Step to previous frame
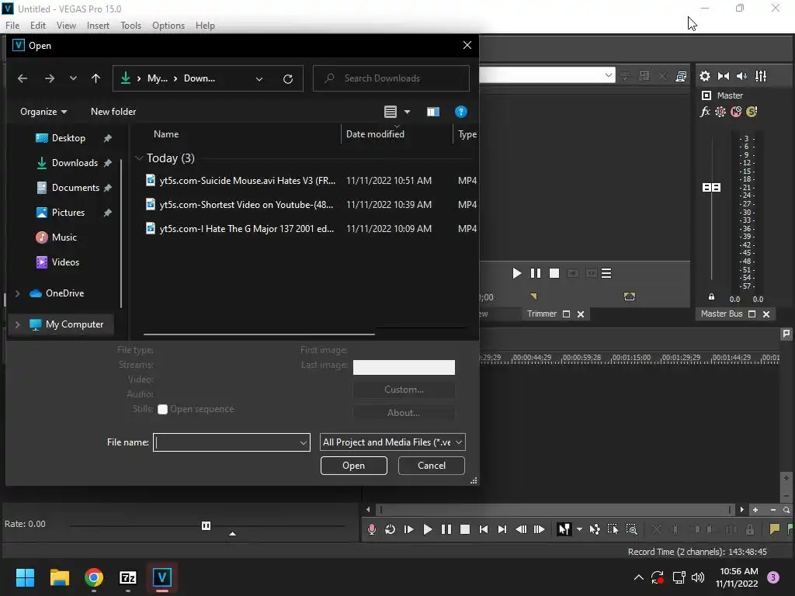Image resolution: width=795 pixels, height=596 pixels. (521, 529)
